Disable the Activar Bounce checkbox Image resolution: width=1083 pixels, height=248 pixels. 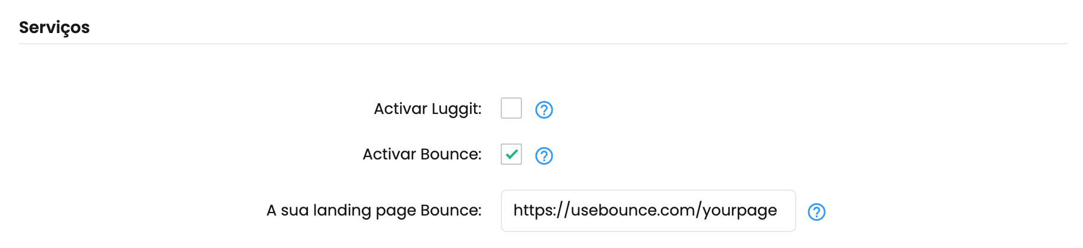coord(511,154)
